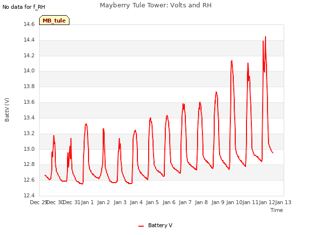
Task: Click the 13.6 y-axis tick label
Action: tap(29, 102)
